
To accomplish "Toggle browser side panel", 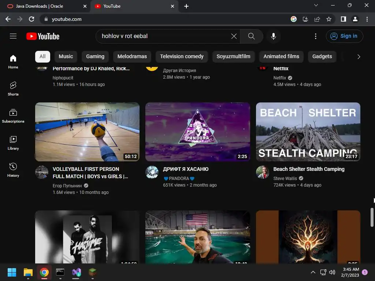I will pyautogui.click(x=344, y=19).
